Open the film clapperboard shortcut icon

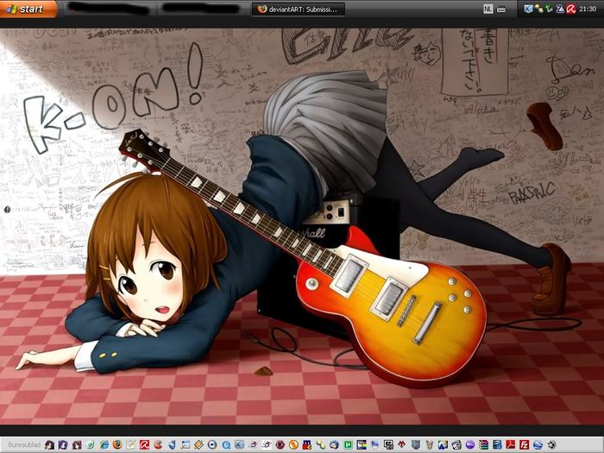(x=456, y=445)
